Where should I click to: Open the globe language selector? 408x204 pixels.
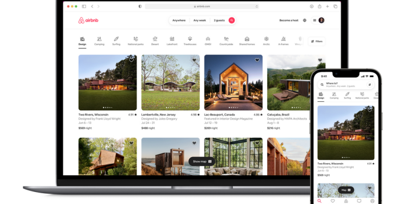305,20
